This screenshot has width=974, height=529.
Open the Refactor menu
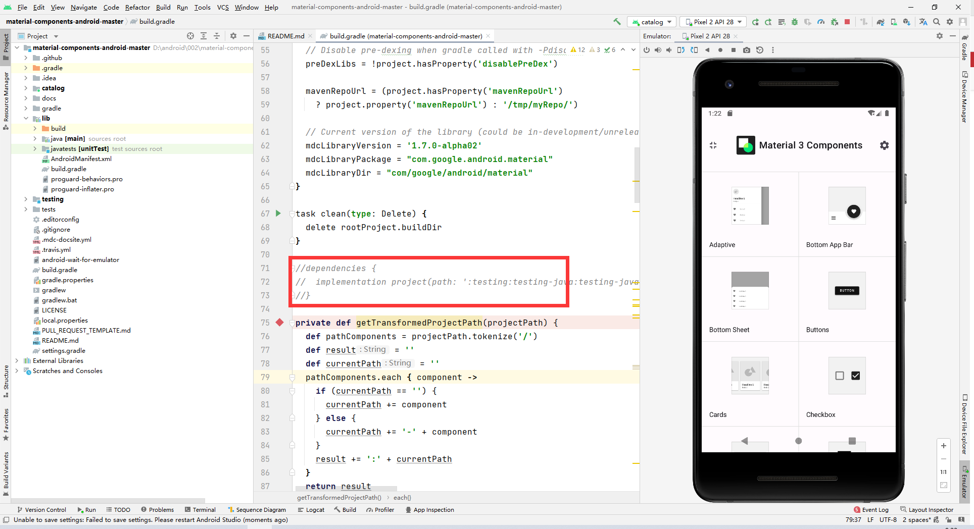click(x=137, y=7)
